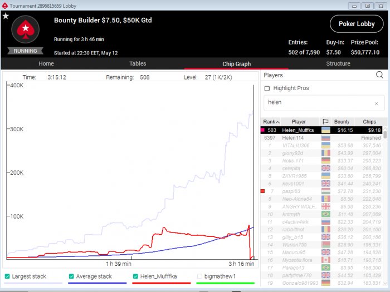Sort by the Player column header
This screenshot has width=390, height=292.
299,122
